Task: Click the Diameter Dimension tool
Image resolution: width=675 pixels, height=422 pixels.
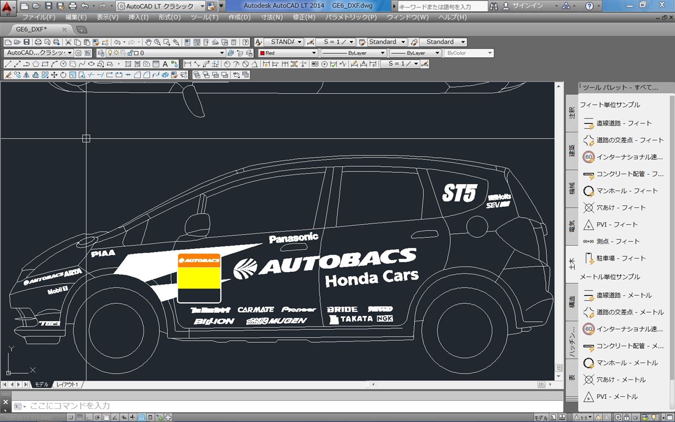Action: pos(246,64)
